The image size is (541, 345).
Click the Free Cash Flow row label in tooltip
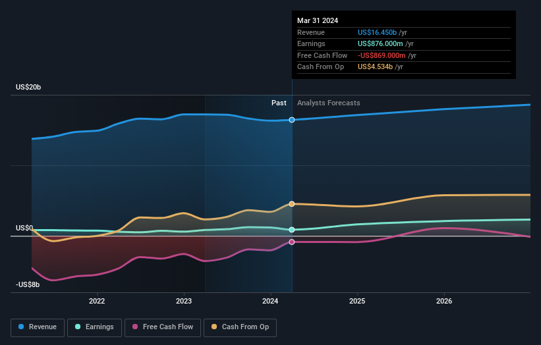tap(322, 55)
